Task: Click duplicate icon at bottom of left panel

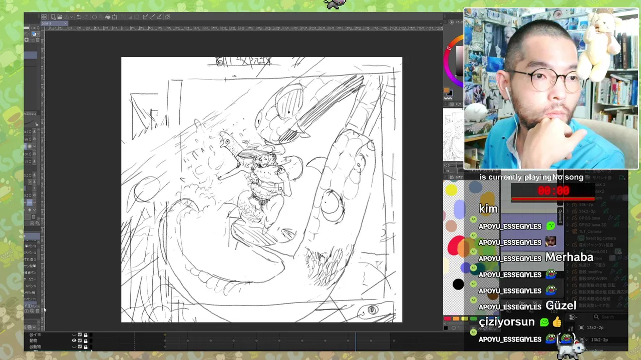Action: [x=32, y=311]
